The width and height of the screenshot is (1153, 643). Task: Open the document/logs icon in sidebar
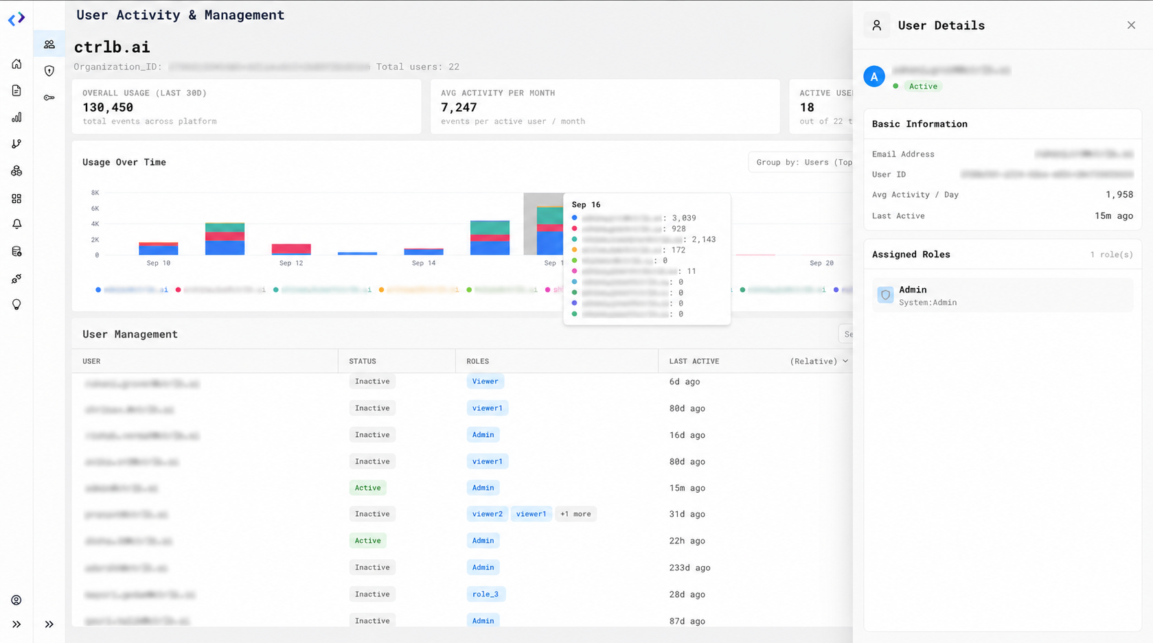click(x=16, y=91)
